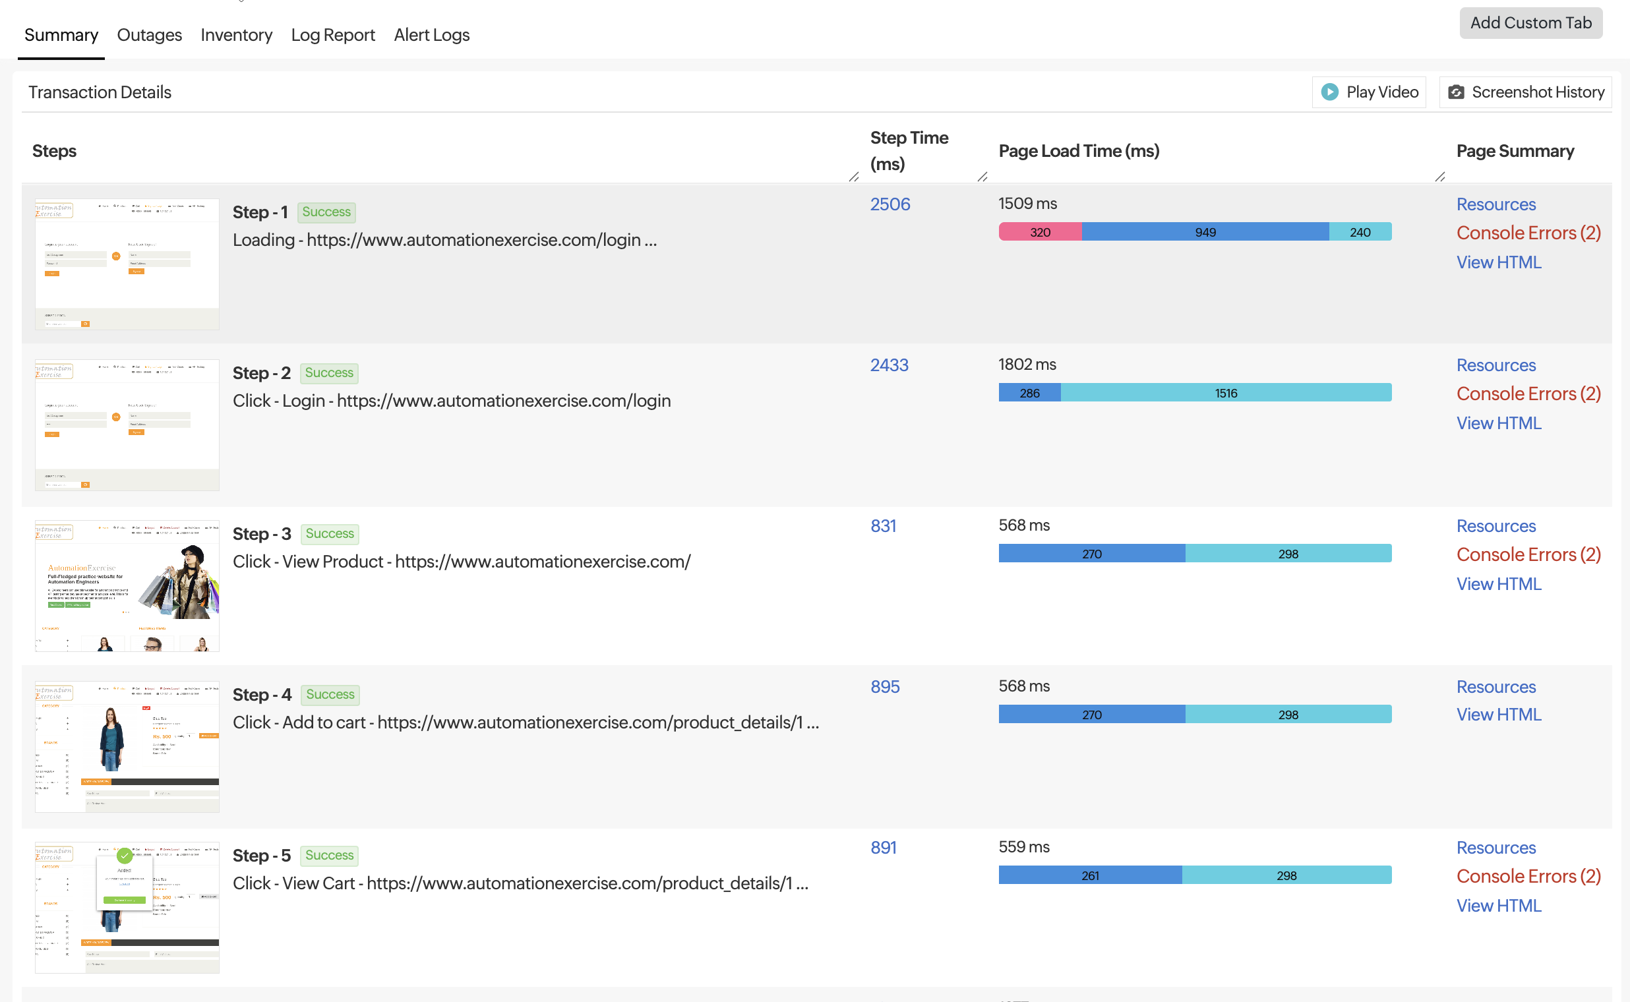Open Resources for Step 5

[x=1495, y=848]
